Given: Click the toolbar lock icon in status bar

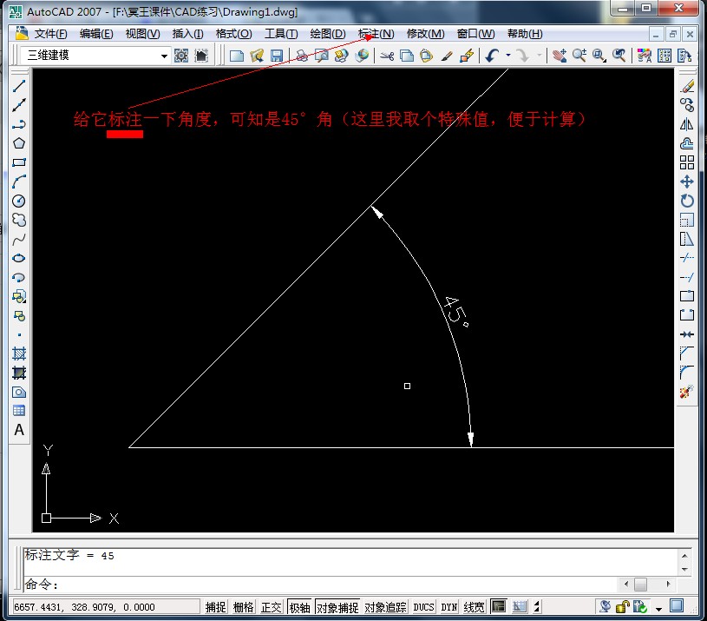Looking at the screenshot, I should tap(622, 607).
